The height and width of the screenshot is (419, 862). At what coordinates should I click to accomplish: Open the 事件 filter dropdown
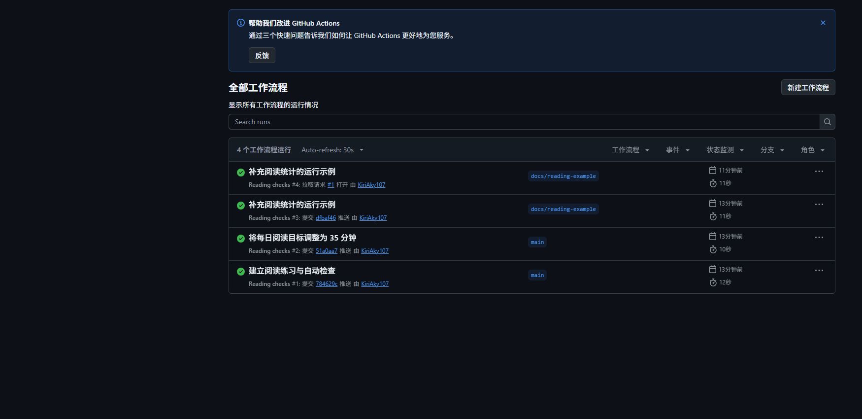(678, 150)
